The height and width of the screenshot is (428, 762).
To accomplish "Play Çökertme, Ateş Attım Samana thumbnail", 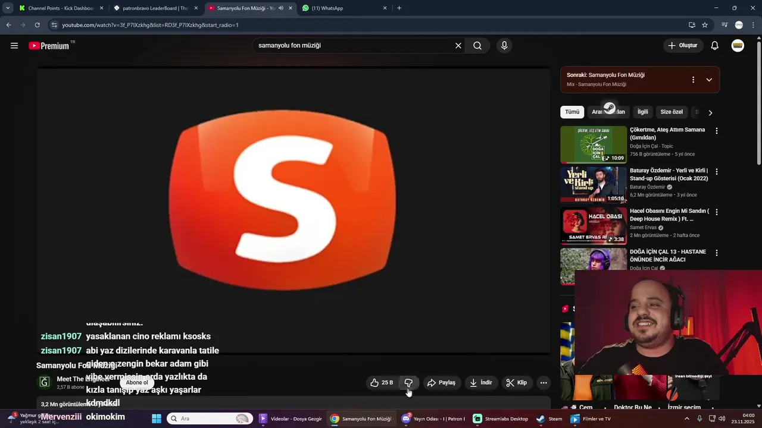I will [594, 144].
